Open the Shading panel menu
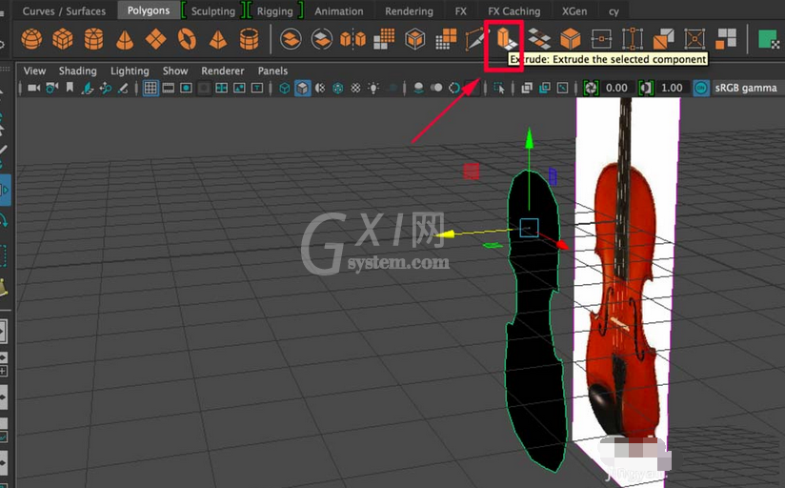785x488 pixels. 77,71
